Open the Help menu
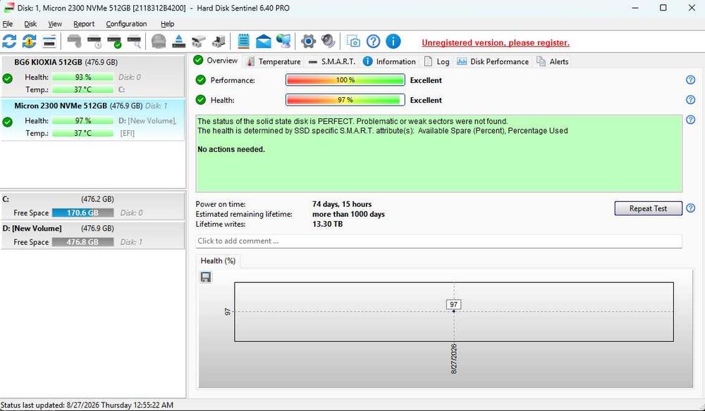Viewport: 705px width, 411px height. [x=167, y=24]
